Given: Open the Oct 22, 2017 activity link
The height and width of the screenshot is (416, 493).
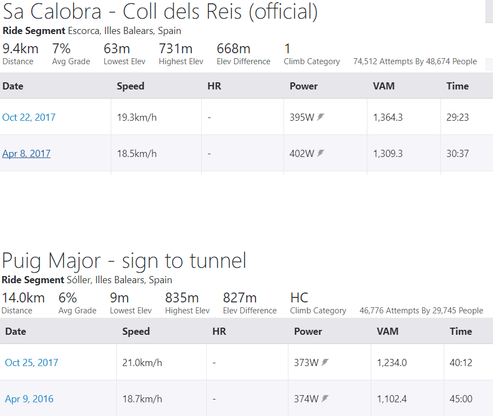Looking at the screenshot, I should tap(29, 117).
